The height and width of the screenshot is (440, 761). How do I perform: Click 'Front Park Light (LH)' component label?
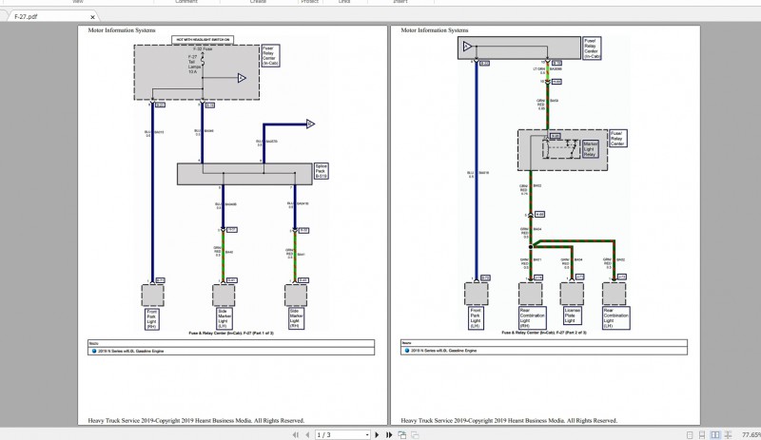[476, 317]
